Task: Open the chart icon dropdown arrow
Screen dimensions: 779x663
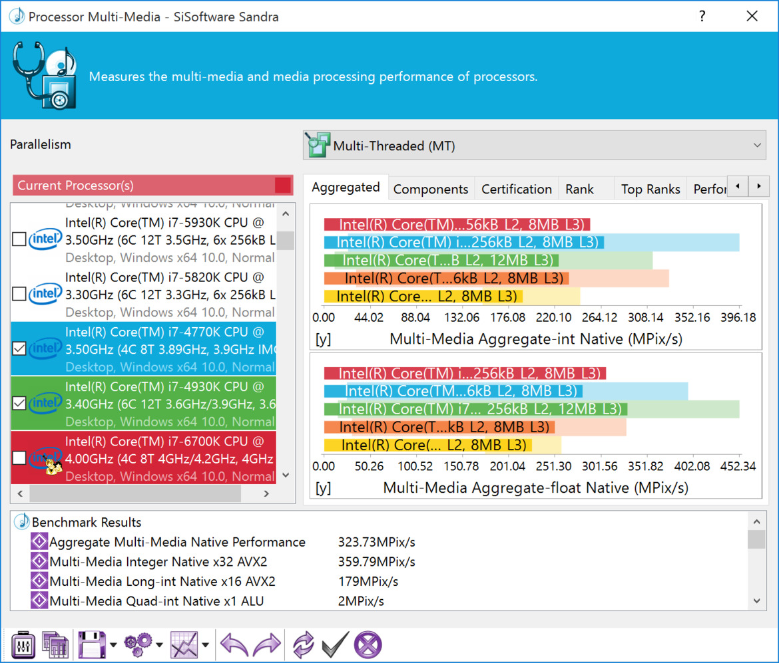Action: point(205,645)
